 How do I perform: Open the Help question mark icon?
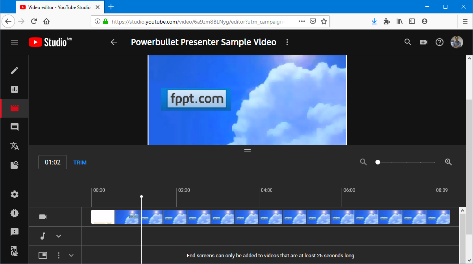click(440, 42)
